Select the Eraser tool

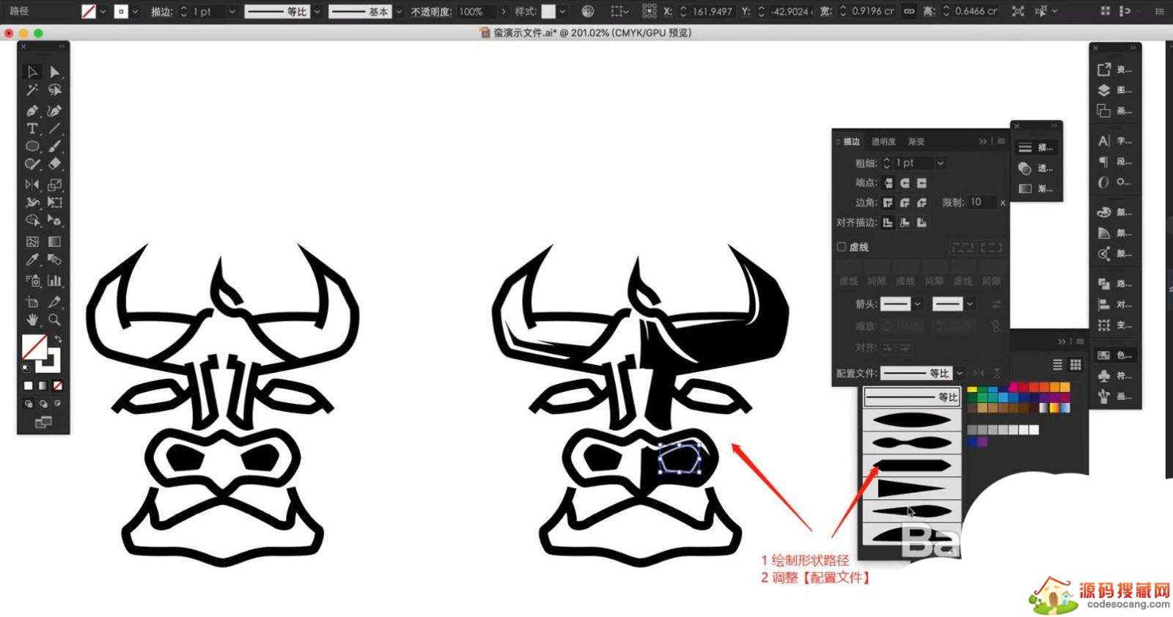click(54, 164)
